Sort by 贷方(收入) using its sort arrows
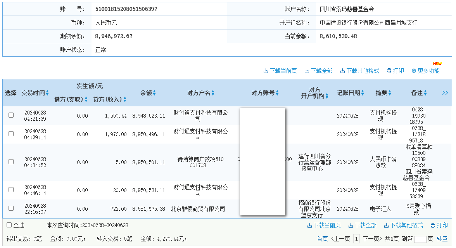Viewport: 456px width, 248px height. [125, 99]
